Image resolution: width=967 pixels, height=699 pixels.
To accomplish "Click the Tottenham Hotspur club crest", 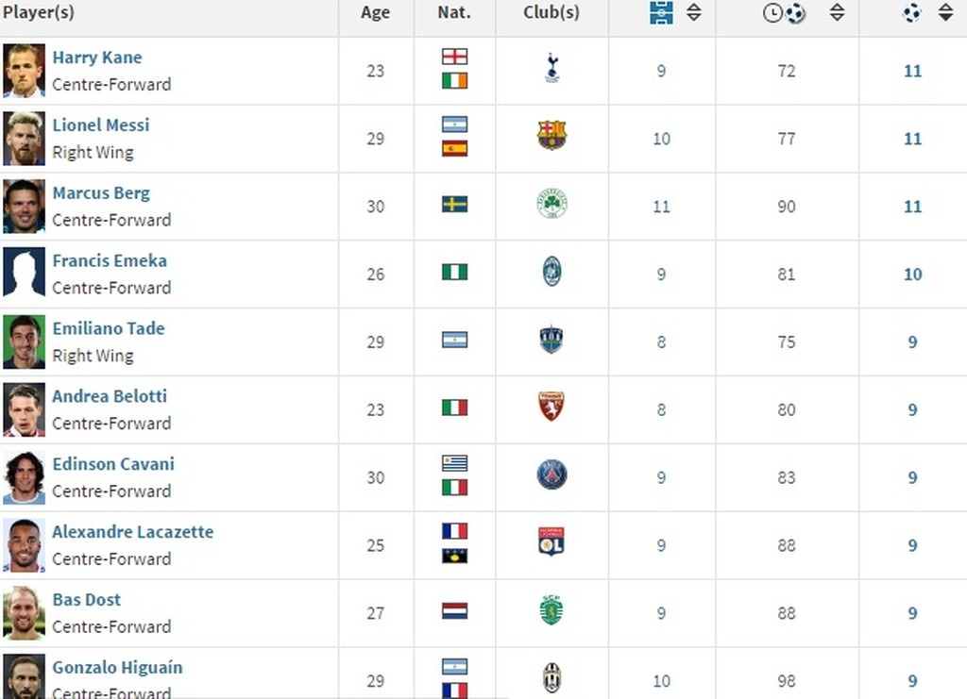I will (552, 69).
